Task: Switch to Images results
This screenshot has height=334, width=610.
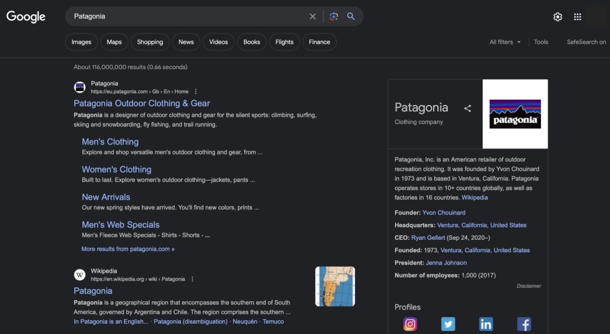Action: [x=81, y=42]
